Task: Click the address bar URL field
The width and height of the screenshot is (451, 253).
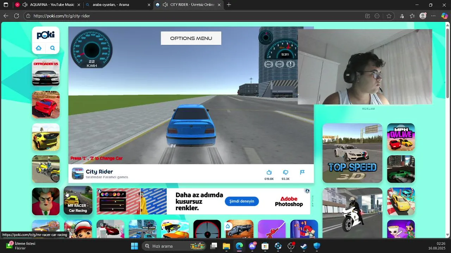Action: click(x=197, y=16)
